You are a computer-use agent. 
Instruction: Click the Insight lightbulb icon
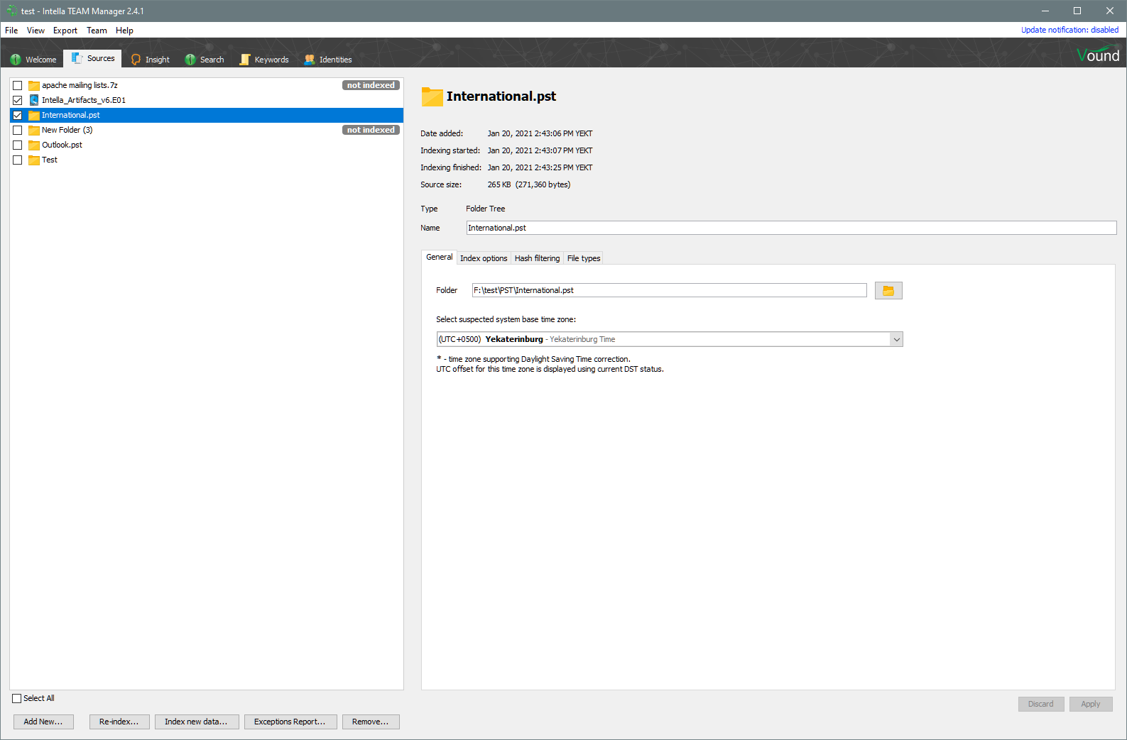coord(136,60)
